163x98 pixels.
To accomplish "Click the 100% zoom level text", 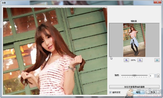I will tap(133, 60).
